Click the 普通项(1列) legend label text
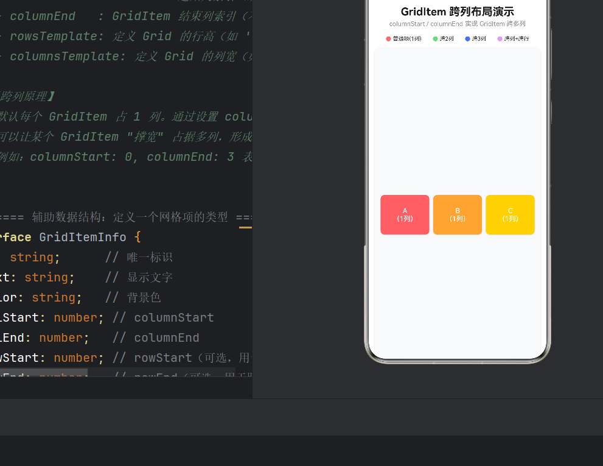The width and height of the screenshot is (603, 466). pyautogui.click(x=407, y=38)
